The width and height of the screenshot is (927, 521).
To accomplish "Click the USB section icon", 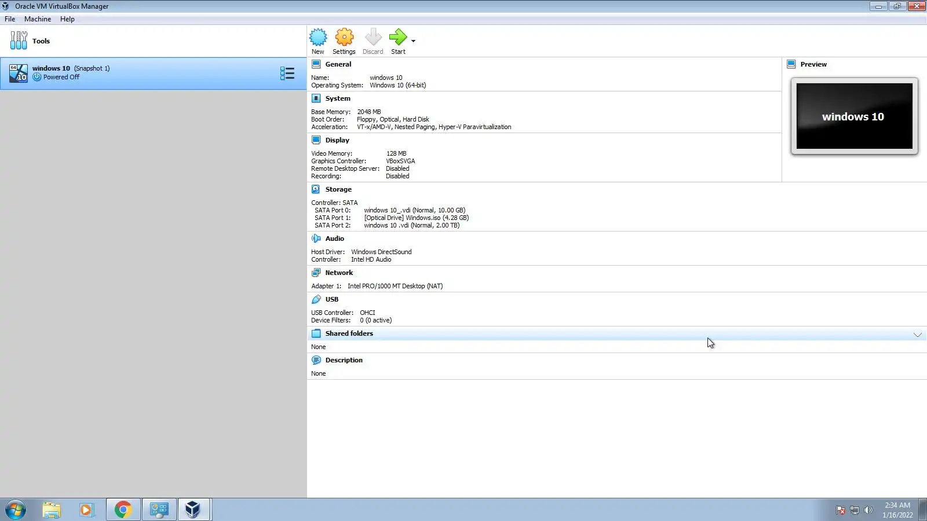I will 316,299.
